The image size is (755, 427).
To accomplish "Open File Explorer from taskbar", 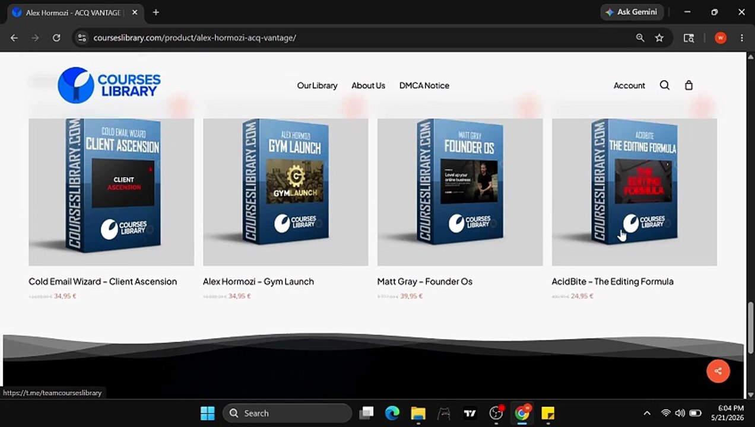I will point(418,413).
